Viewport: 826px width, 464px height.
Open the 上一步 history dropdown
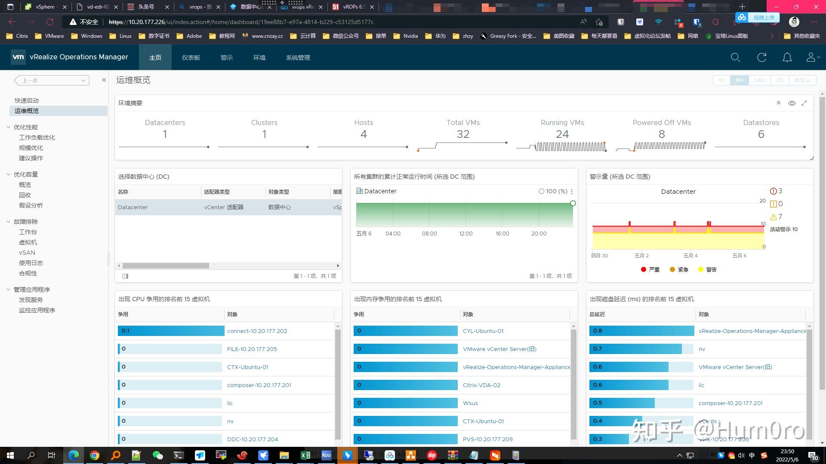click(x=83, y=80)
